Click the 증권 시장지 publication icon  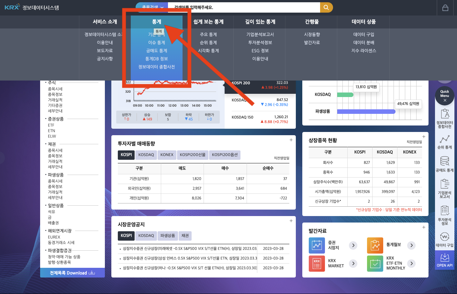click(317, 245)
